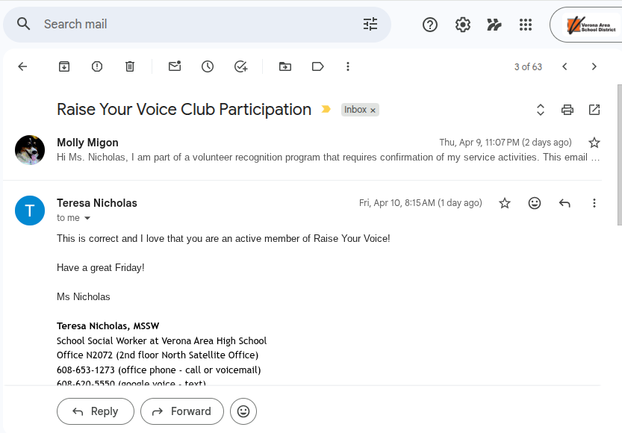Type in the Search mail field
The image size is (622, 433).
pyautogui.click(x=194, y=25)
